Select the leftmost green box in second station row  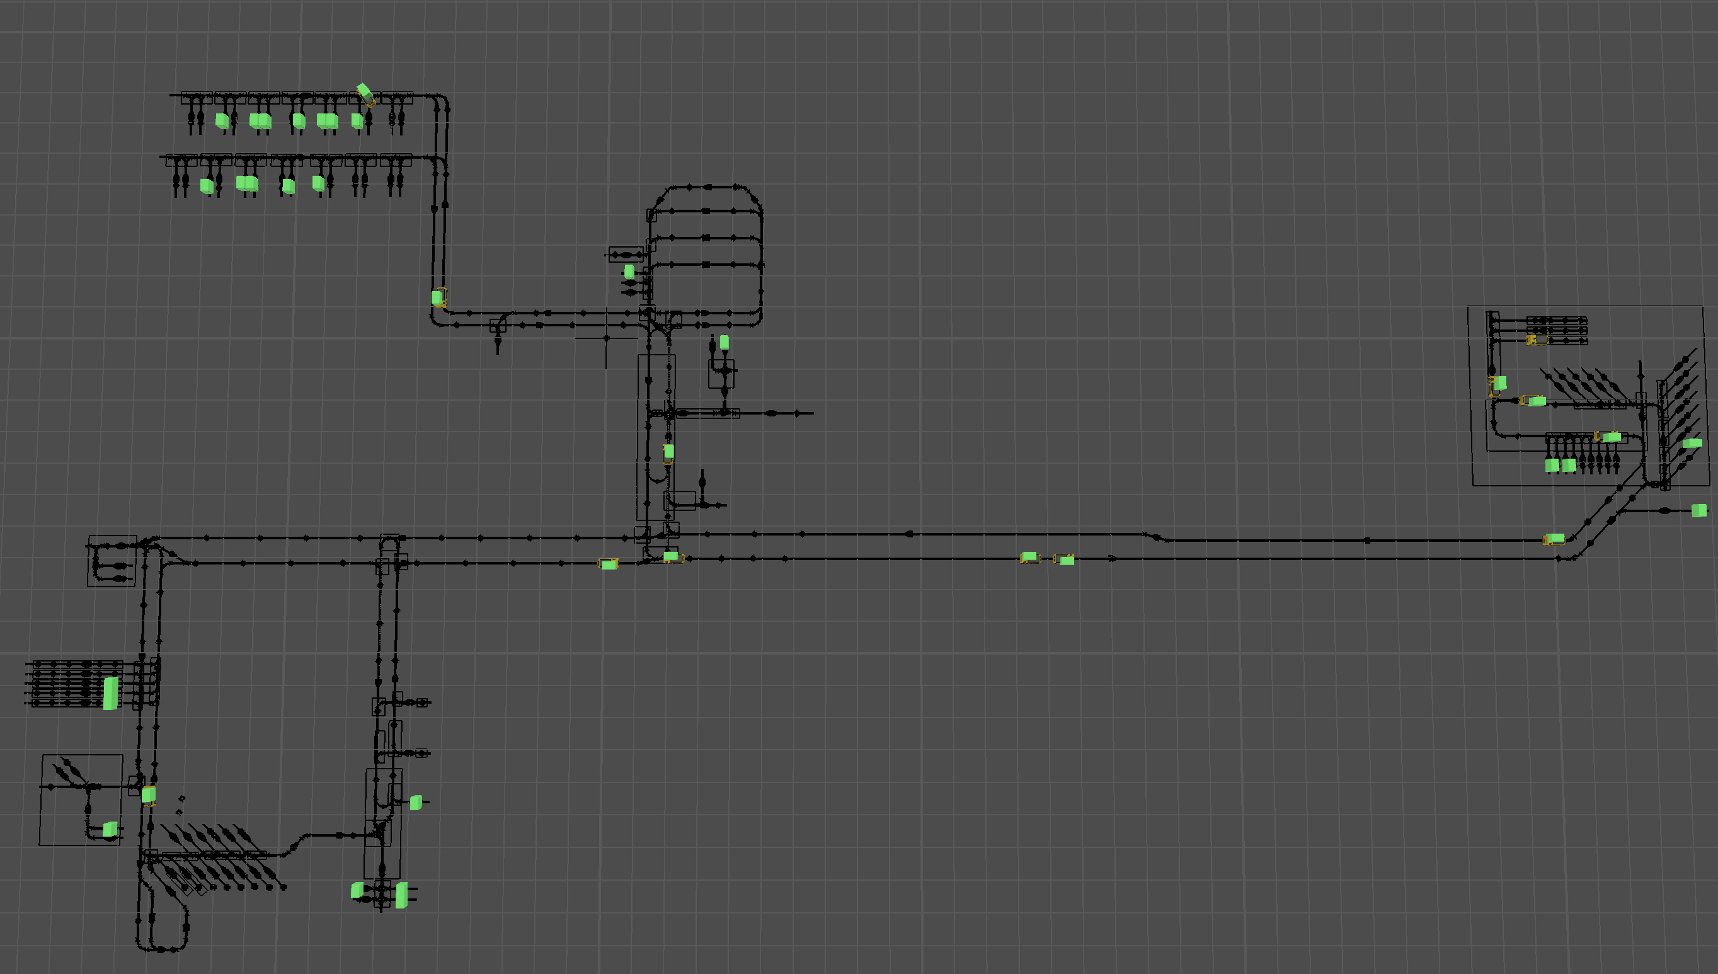click(x=207, y=186)
